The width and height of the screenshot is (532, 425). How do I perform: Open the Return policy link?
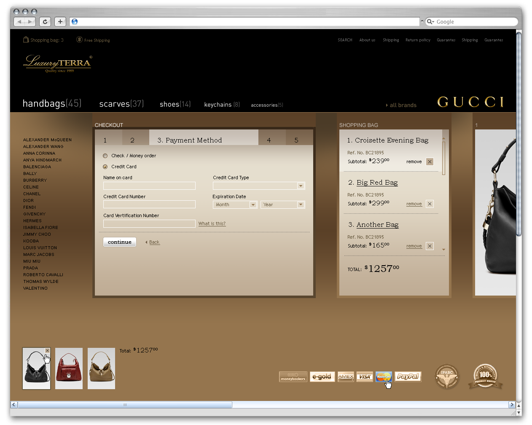pyautogui.click(x=418, y=40)
